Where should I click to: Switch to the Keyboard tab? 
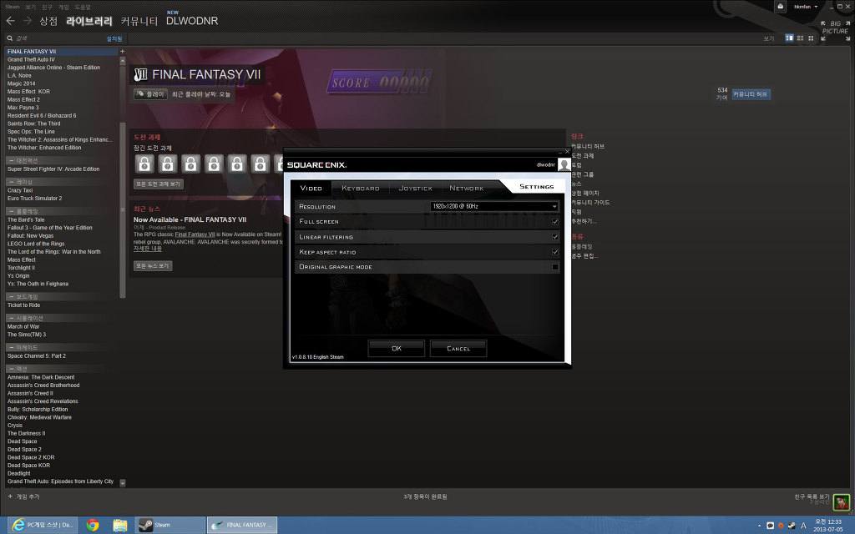coord(361,188)
